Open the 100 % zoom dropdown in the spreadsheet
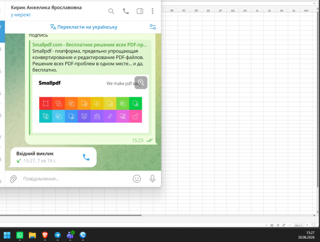320x242 pixels. (299, 225)
